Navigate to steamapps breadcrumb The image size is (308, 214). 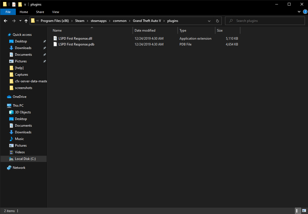pos(99,21)
